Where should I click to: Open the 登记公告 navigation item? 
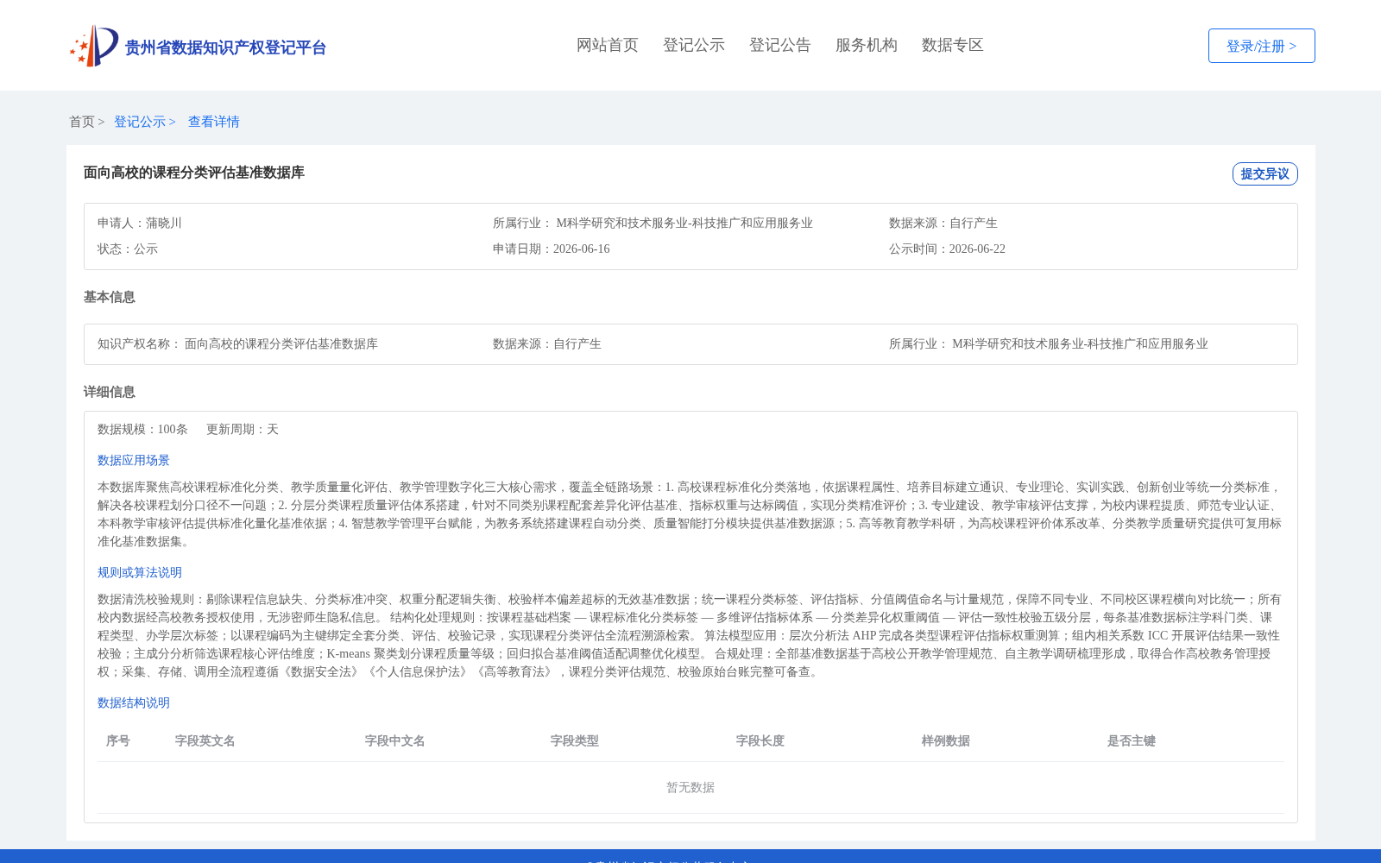780,45
